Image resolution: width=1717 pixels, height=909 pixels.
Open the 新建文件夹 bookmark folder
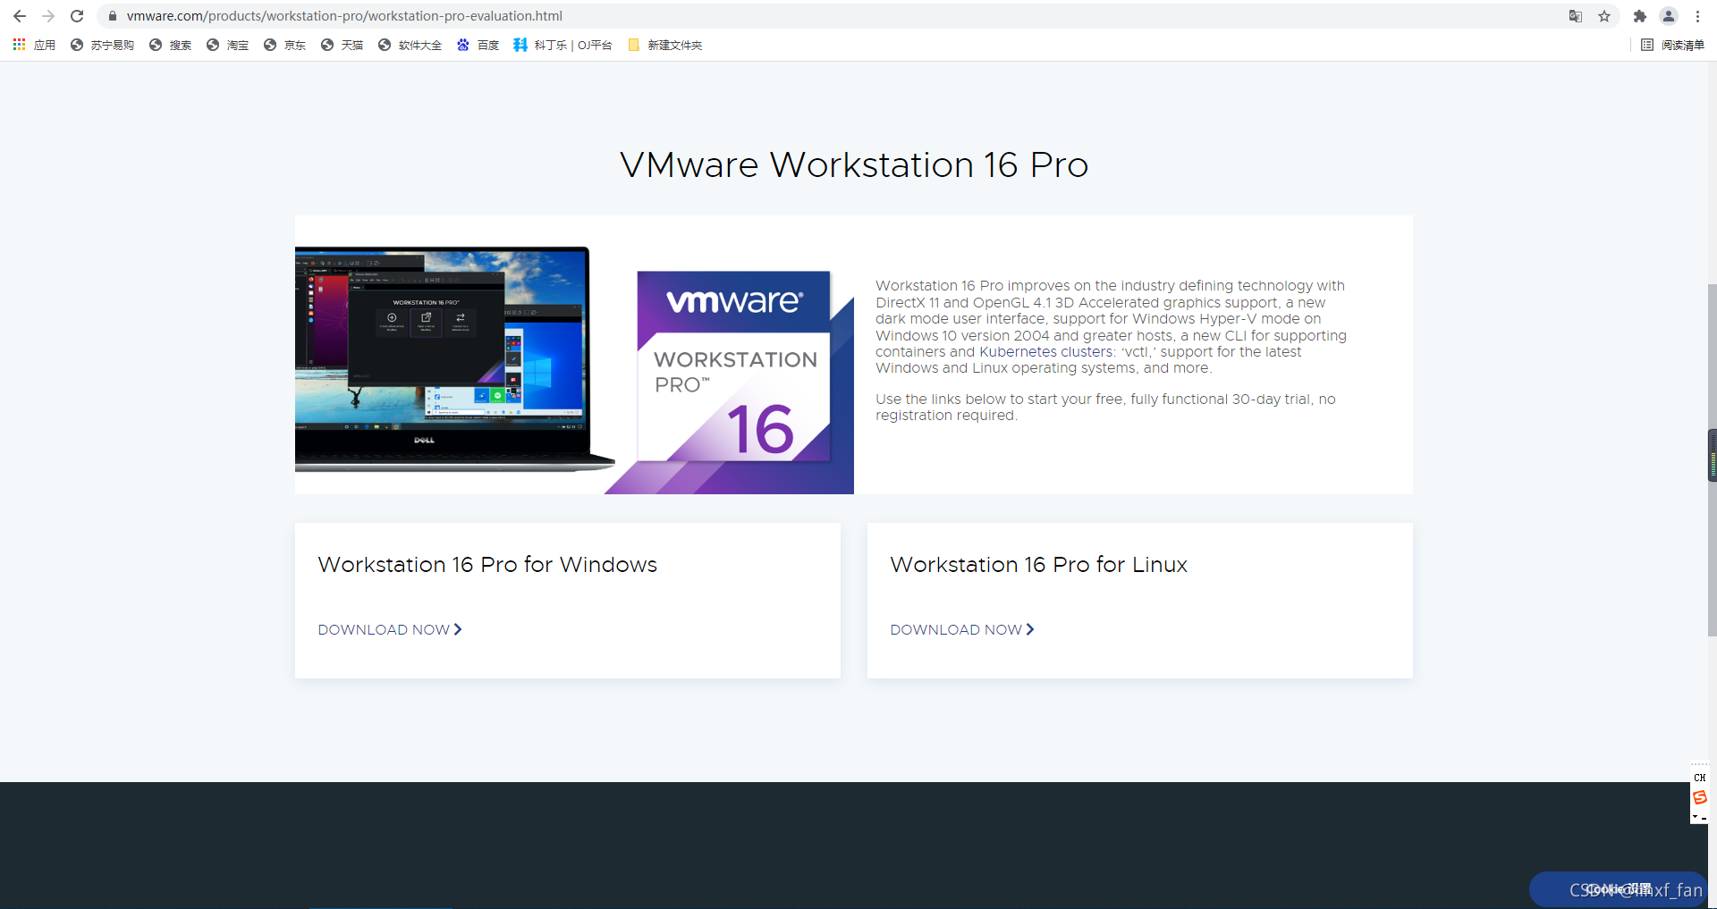[x=664, y=45]
